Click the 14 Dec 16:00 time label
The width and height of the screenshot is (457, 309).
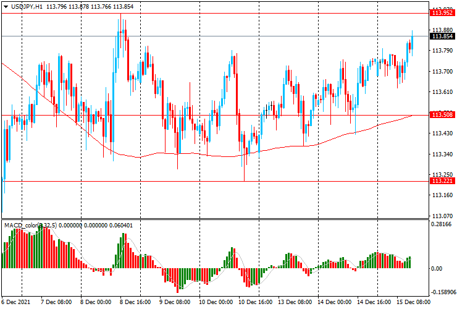pos(374,302)
